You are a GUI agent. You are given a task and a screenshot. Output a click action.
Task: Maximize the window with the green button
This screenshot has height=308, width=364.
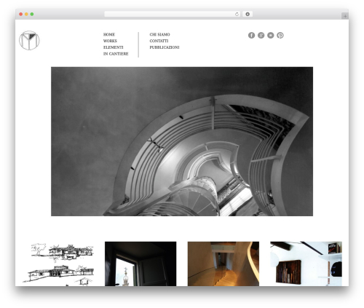[x=32, y=14]
